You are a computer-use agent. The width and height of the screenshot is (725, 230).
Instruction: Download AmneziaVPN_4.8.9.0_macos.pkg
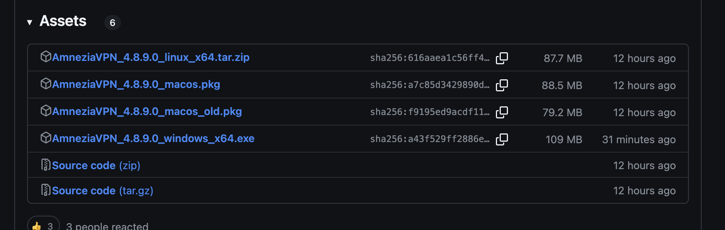pos(136,85)
